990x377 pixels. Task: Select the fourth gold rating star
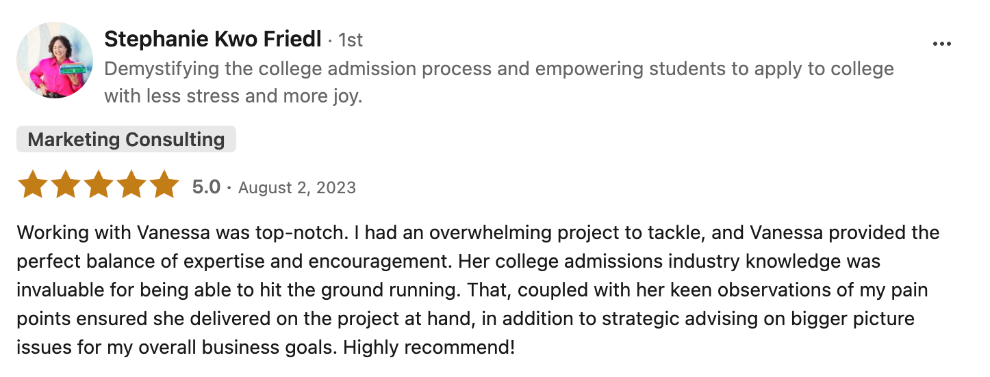(131, 185)
